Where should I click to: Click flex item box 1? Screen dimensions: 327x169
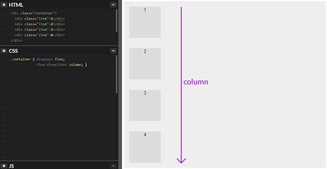[145, 22]
